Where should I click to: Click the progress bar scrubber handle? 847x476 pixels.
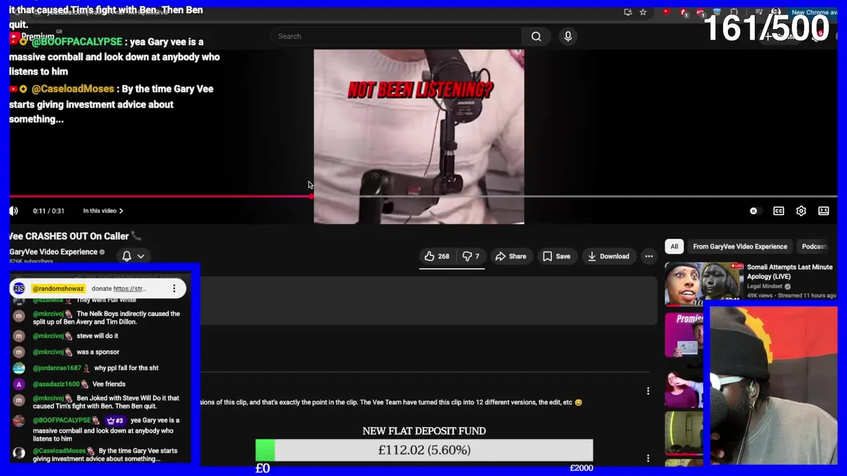[311, 196]
